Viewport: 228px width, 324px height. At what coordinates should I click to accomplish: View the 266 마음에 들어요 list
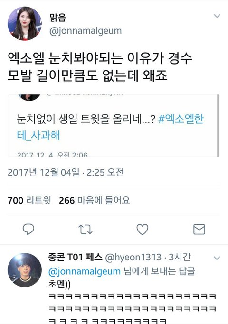point(95,200)
